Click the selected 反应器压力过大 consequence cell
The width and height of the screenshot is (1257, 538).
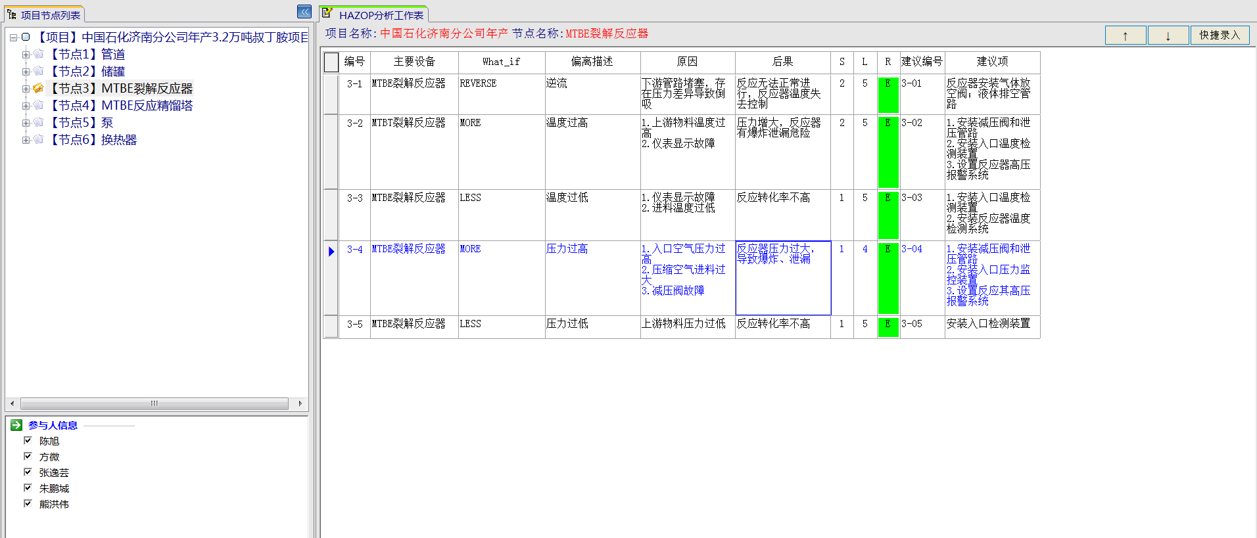coord(783,278)
